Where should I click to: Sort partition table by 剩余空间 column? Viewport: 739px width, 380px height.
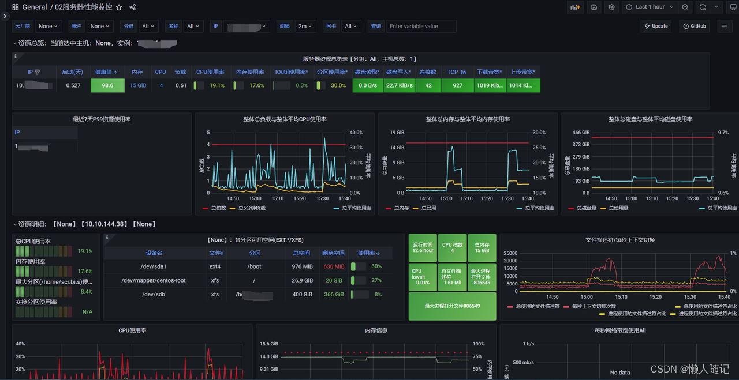tap(334, 253)
